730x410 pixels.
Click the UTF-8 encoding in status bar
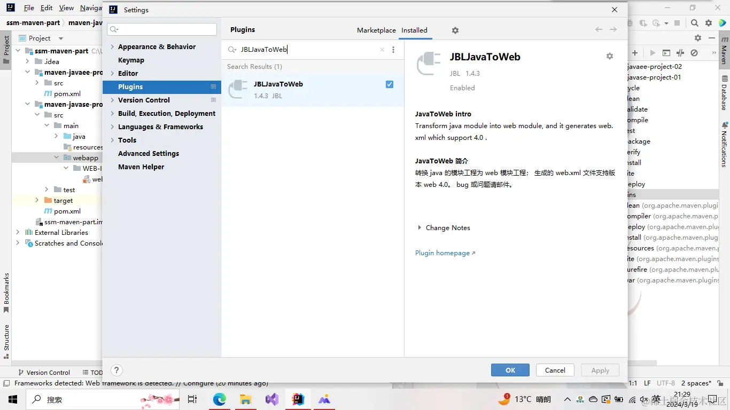(x=666, y=383)
